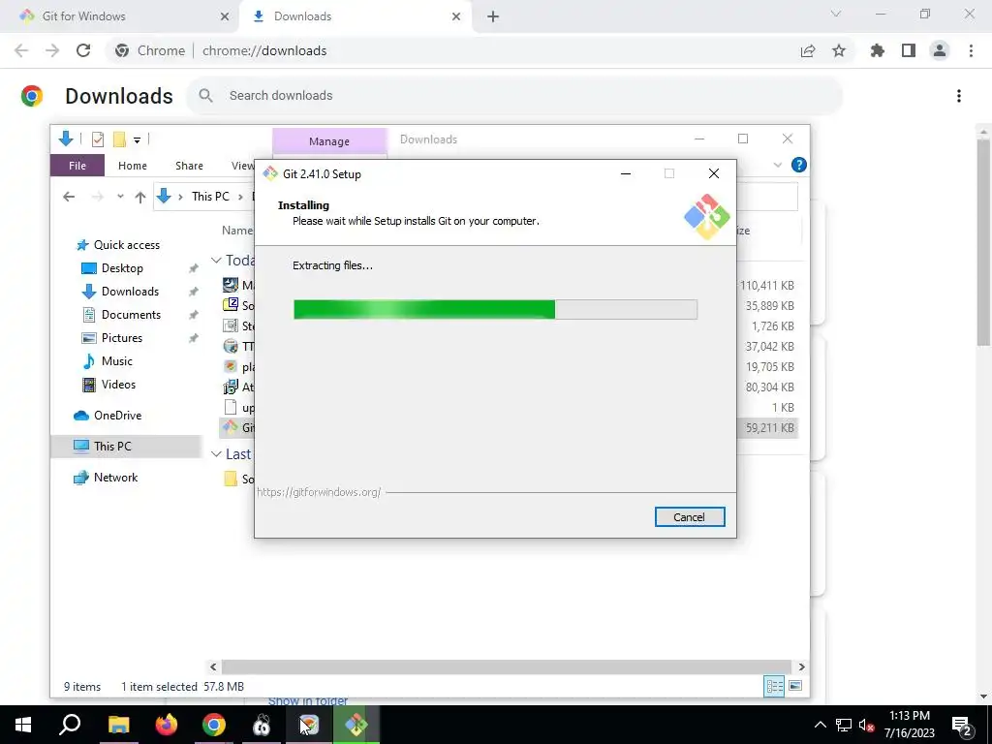
Task: Open Downloads in navigation pane
Action: point(130,292)
